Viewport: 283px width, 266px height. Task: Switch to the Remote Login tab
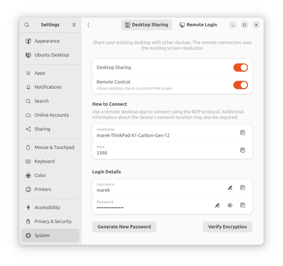198,25
